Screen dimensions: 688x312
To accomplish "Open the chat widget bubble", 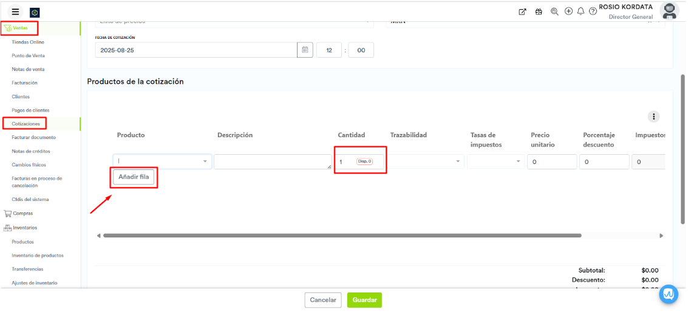I will click(669, 294).
